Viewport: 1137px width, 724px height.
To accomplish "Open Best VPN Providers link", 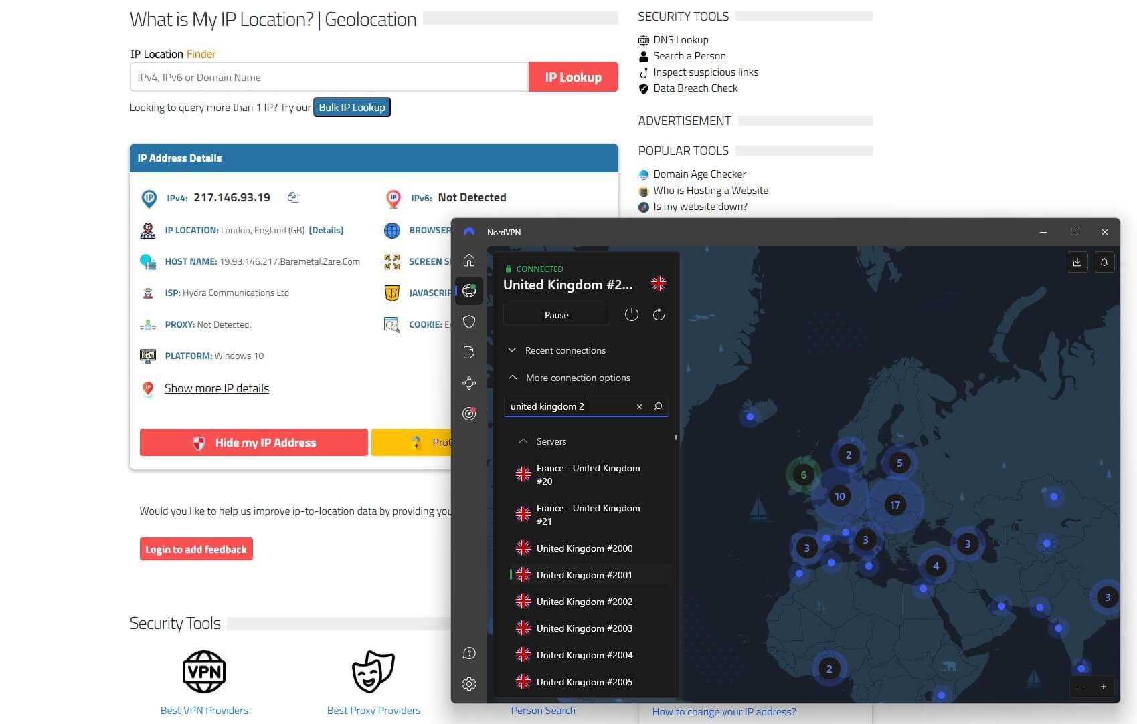I will click(204, 711).
